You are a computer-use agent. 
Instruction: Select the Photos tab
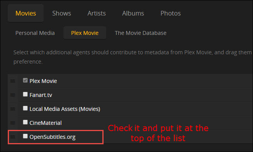click(x=170, y=13)
